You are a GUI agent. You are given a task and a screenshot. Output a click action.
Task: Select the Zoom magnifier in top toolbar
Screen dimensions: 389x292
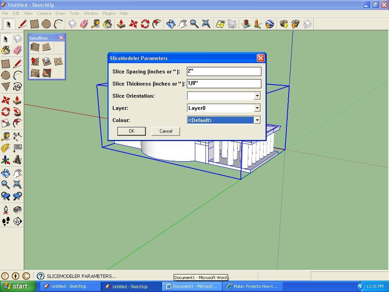click(x=194, y=24)
